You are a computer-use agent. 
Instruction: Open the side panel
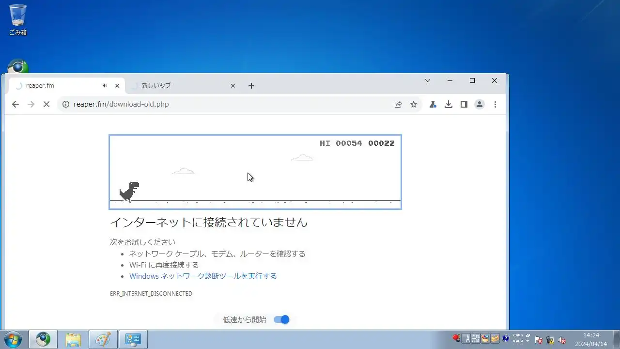click(x=464, y=104)
